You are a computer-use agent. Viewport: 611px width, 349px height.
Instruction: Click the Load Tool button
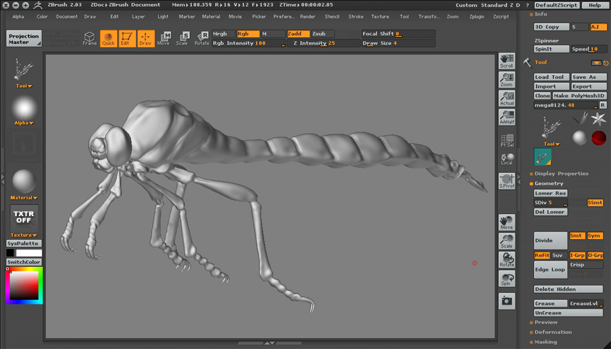pos(551,77)
